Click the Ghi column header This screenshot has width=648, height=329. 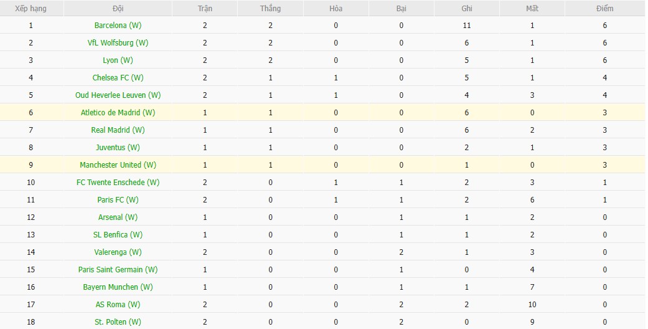[x=467, y=9]
